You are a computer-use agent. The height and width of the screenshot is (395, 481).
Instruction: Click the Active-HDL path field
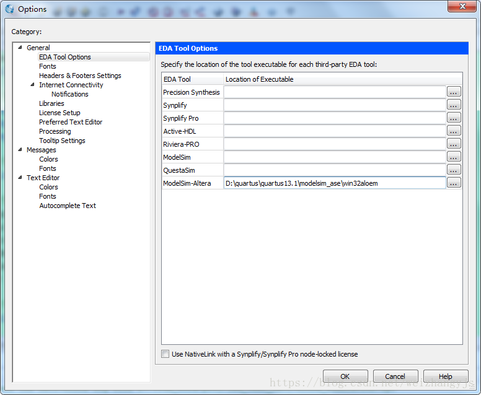tap(335, 131)
